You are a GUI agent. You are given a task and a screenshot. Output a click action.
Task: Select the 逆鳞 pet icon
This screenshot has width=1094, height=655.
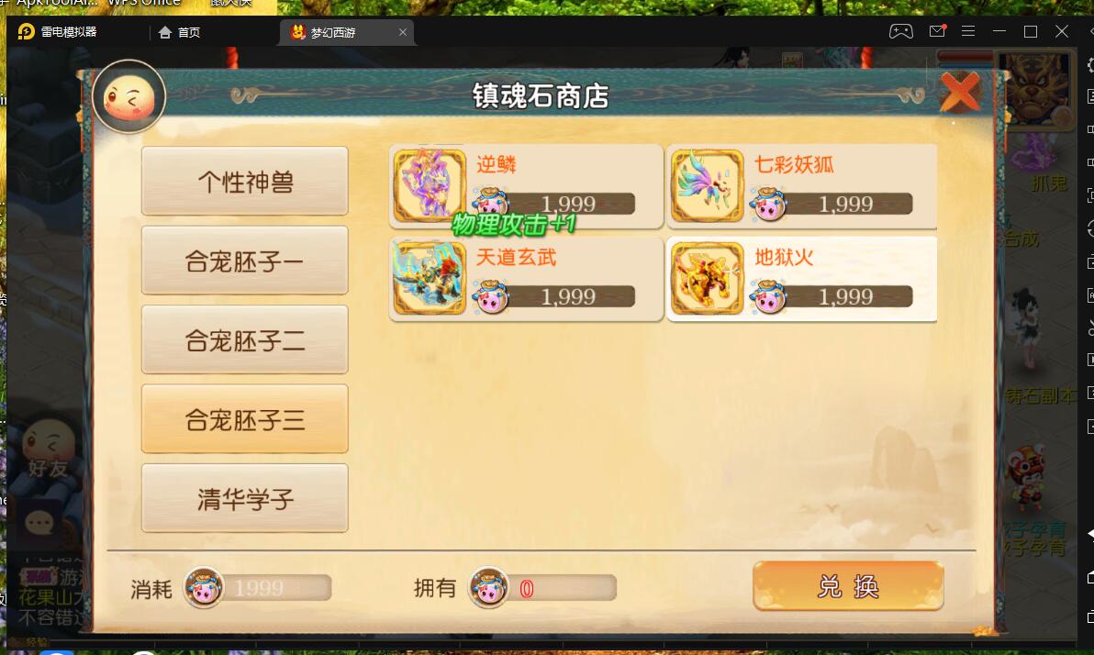(x=430, y=185)
